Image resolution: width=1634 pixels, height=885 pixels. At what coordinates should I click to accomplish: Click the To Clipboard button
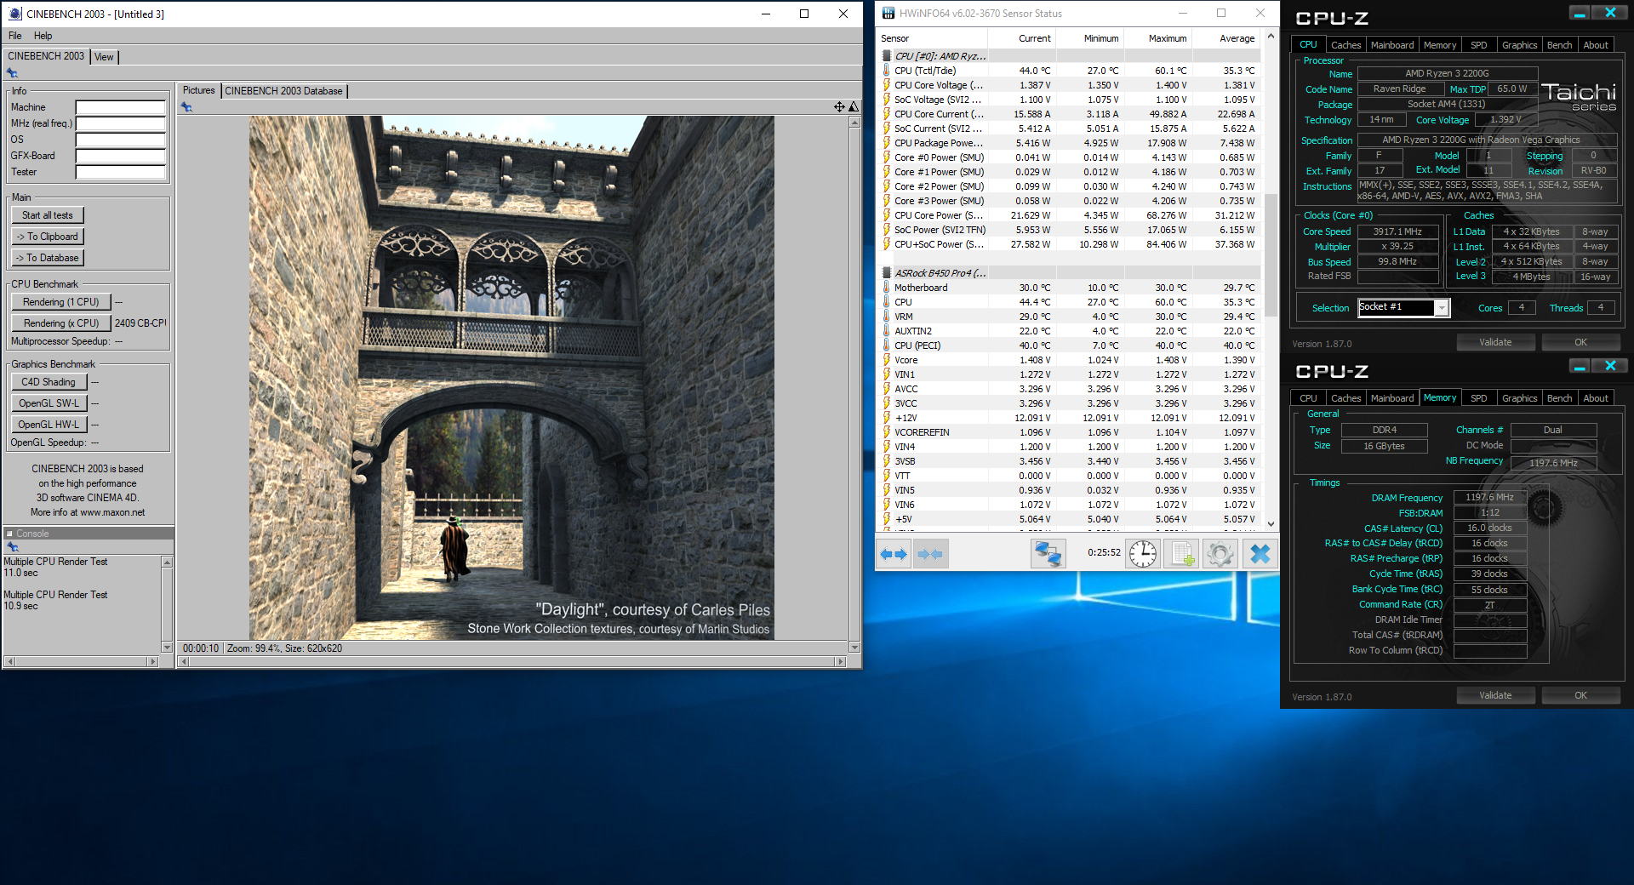pos(48,237)
